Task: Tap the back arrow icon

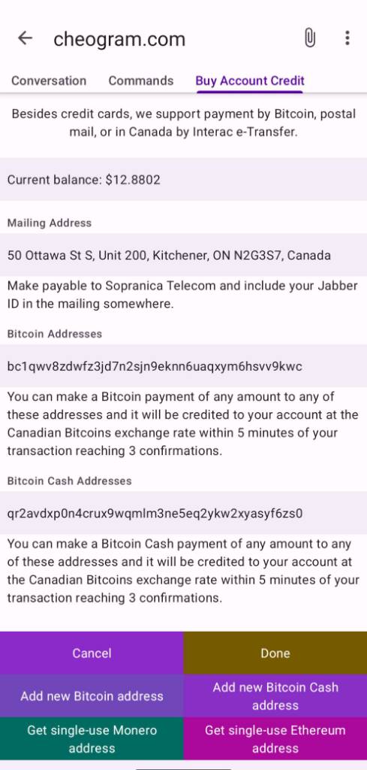Action: tap(25, 38)
